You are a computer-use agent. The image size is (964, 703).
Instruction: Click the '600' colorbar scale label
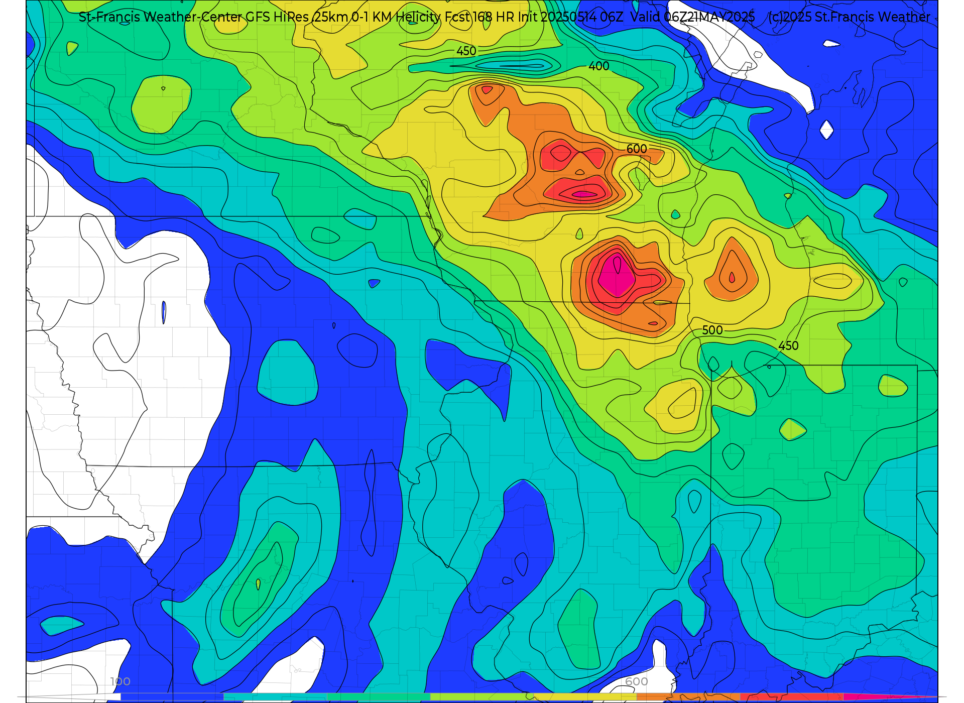[637, 681]
